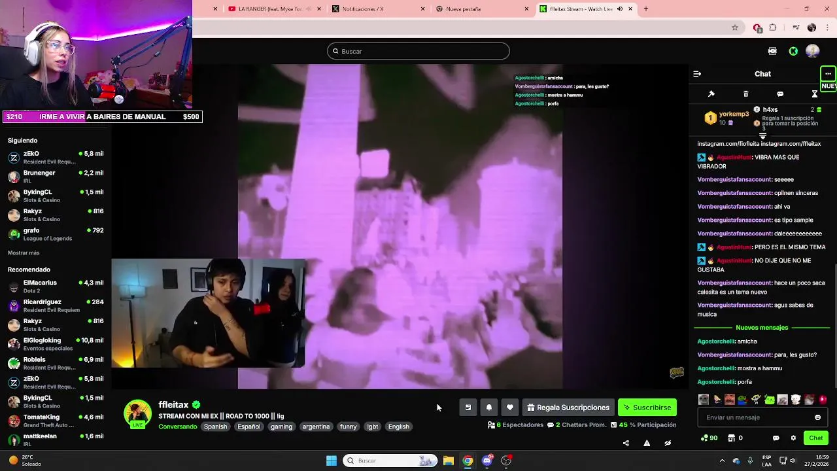Image resolution: width=837 pixels, height=471 pixels.
Task: Open the Conversando category link
Action: click(x=177, y=427)
